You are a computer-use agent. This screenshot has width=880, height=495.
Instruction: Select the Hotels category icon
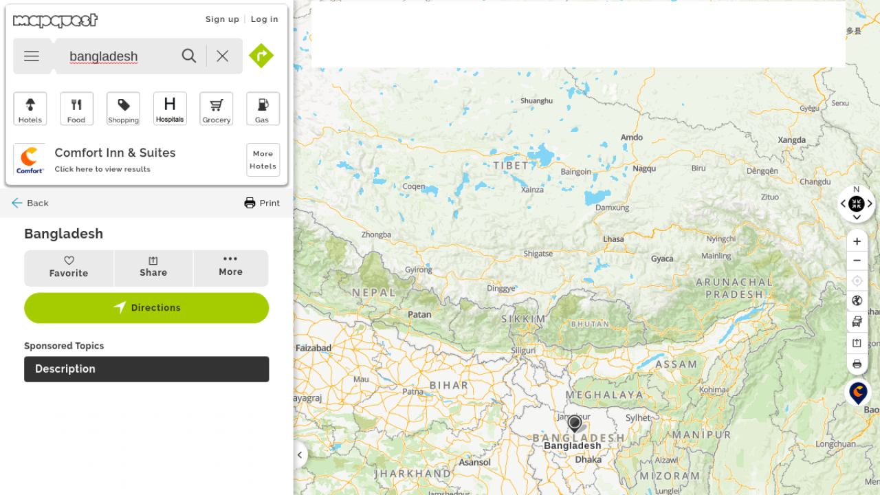pos(30,109)
